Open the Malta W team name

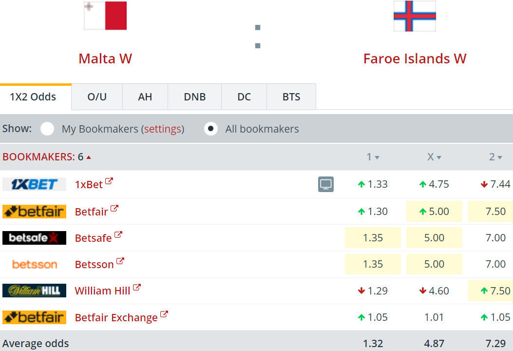(x=105, y=59)
